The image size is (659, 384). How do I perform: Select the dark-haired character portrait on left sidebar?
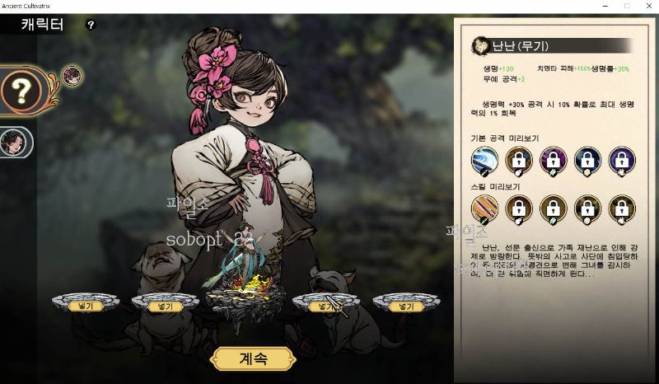(13, 143)
